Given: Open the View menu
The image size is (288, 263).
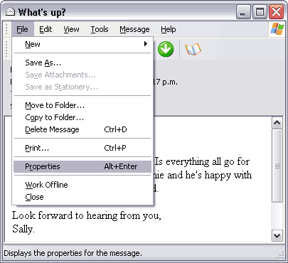Looking at the screenshot, I should [71, 29].
